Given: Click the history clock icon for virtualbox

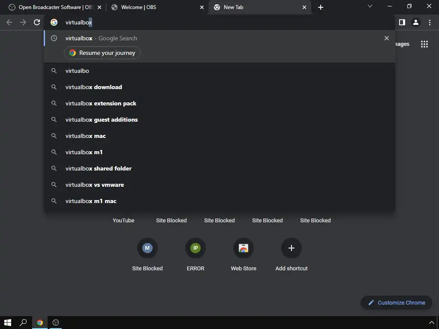Looking at the screenshot, I should [54, 38].
